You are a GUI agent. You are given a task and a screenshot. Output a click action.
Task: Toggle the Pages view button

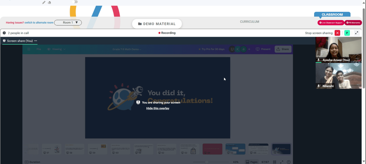(252, 162)
